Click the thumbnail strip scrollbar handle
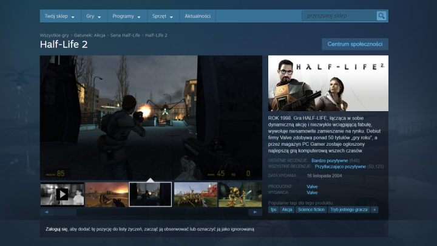Viewport: 437px width, 246px height. pos(65,212)
